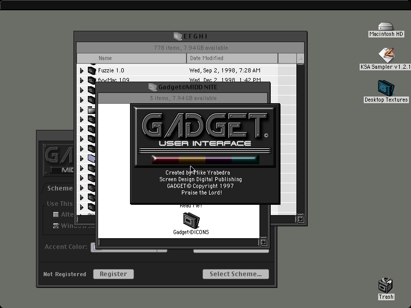Click the EFGHI window resize box
Image resolution: width=411 pixels, height=308 pixels.
click(x=301, y=220)
